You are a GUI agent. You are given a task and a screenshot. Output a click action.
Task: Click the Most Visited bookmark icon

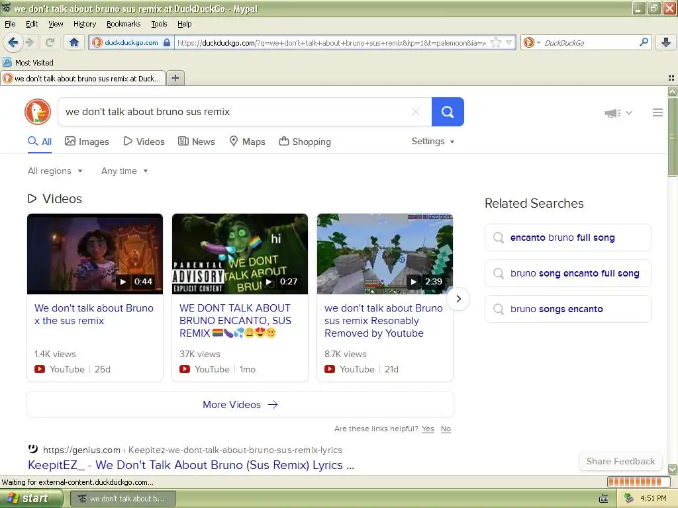coord(7,63)
